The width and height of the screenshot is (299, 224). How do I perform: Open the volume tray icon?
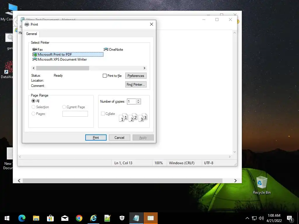tap(261, 218)
